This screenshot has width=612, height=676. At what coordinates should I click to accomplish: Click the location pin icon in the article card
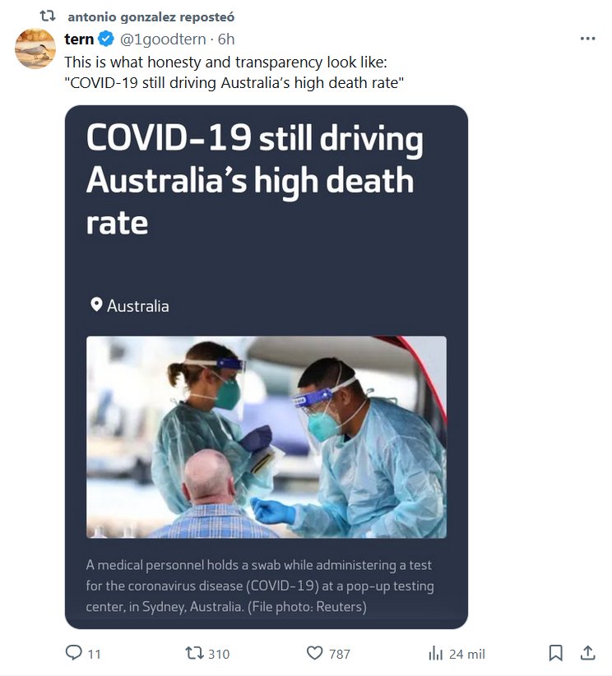point(96,306)
